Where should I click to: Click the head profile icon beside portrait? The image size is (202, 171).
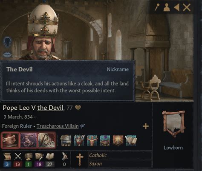click(7, 42)
